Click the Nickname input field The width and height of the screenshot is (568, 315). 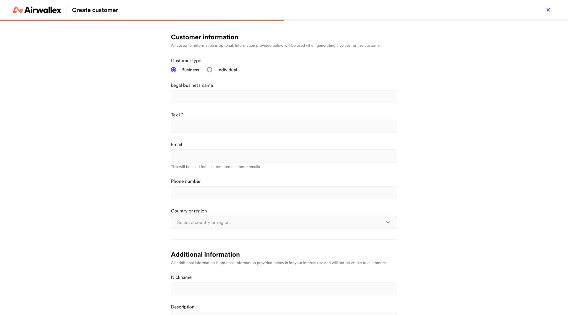(284, 289)
